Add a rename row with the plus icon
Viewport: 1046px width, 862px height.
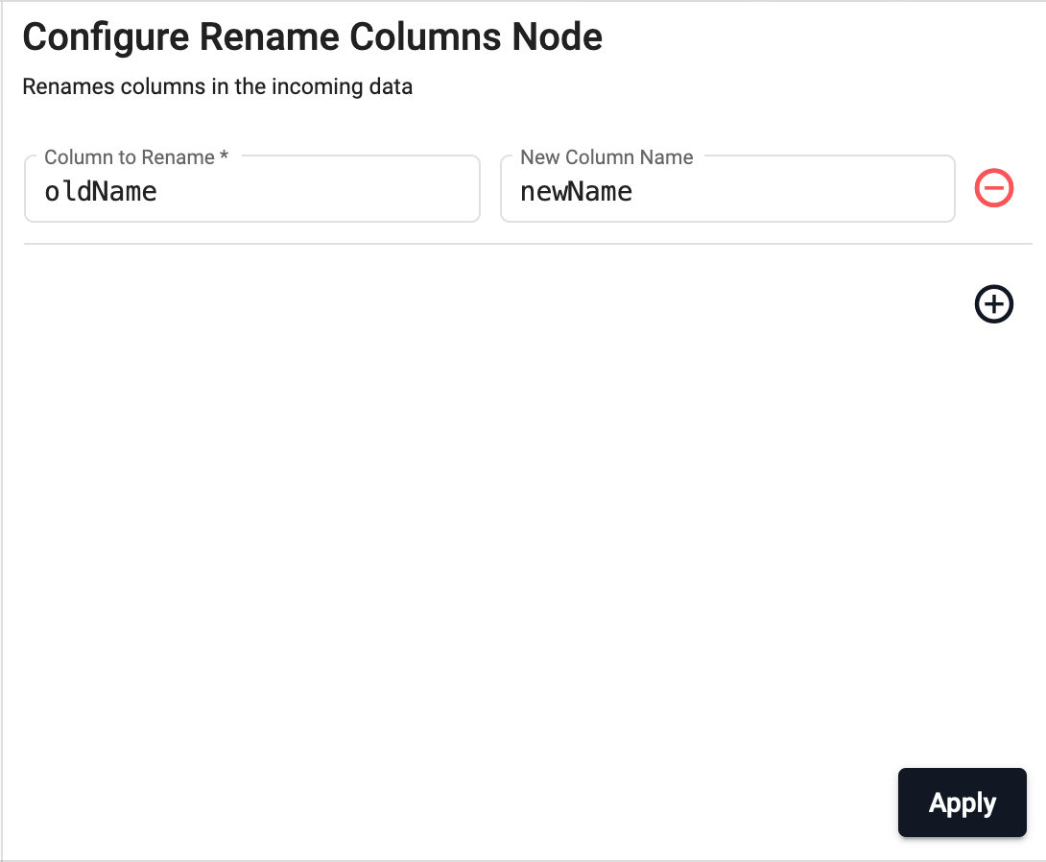[994, 304]
